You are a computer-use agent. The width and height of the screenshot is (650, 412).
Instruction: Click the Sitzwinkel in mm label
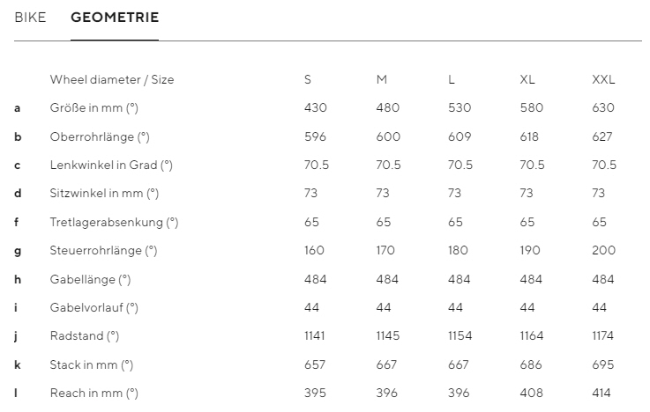point(104,193)
